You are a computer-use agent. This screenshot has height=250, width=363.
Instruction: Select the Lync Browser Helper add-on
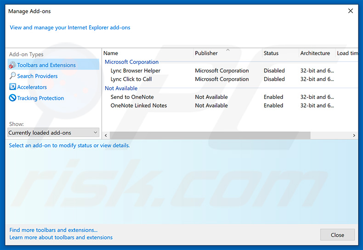point(135,71)
